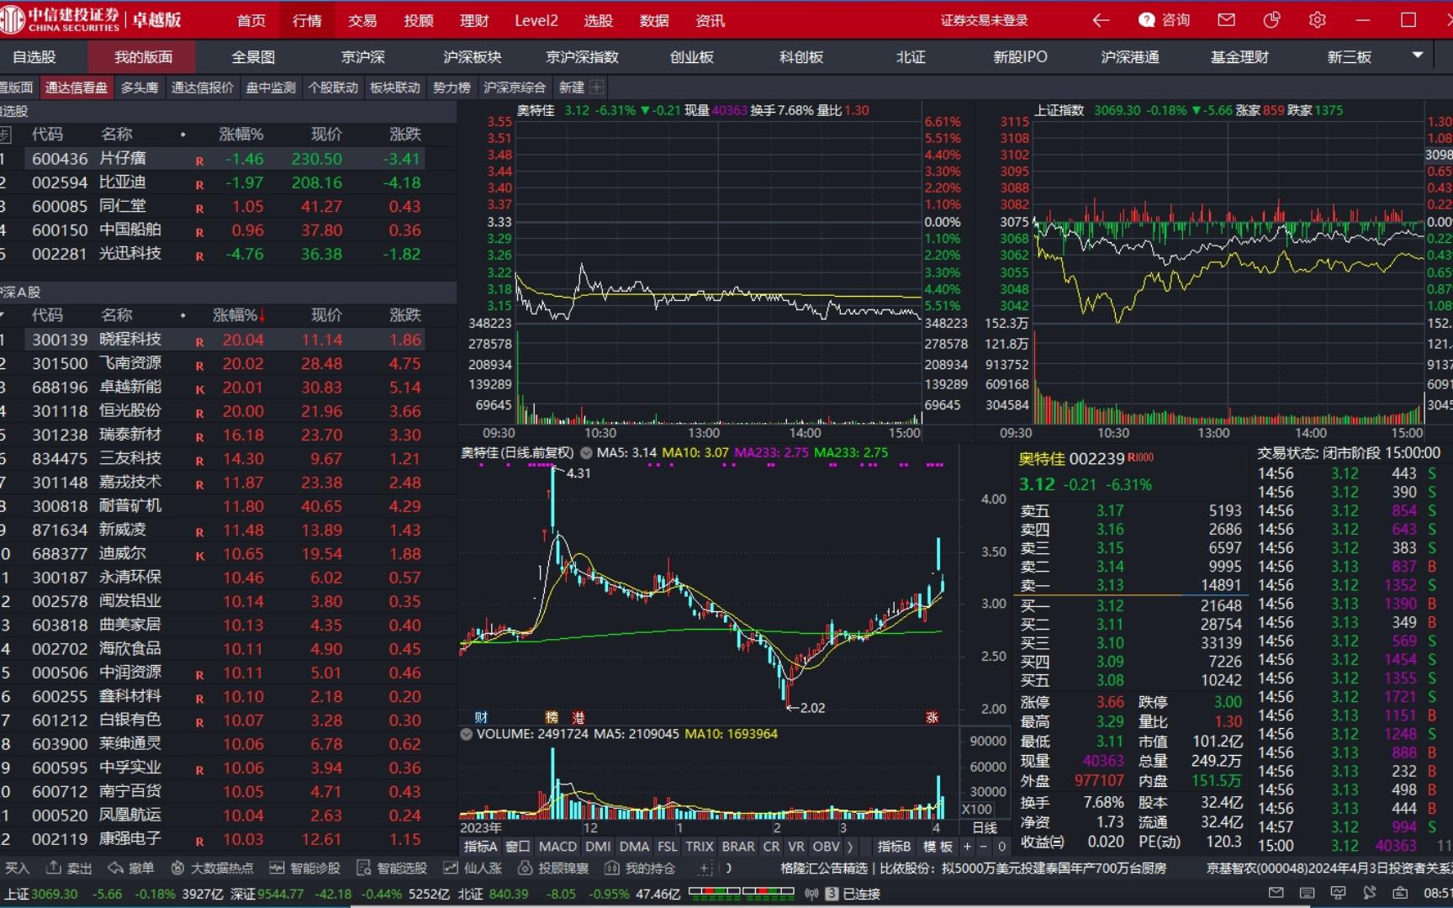Click 卖出 sell icon in bottom toolbar
1453x908 pixels.
70,868
